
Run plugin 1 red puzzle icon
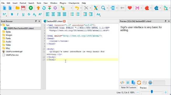pyautogui.click(x=147, y=8)
